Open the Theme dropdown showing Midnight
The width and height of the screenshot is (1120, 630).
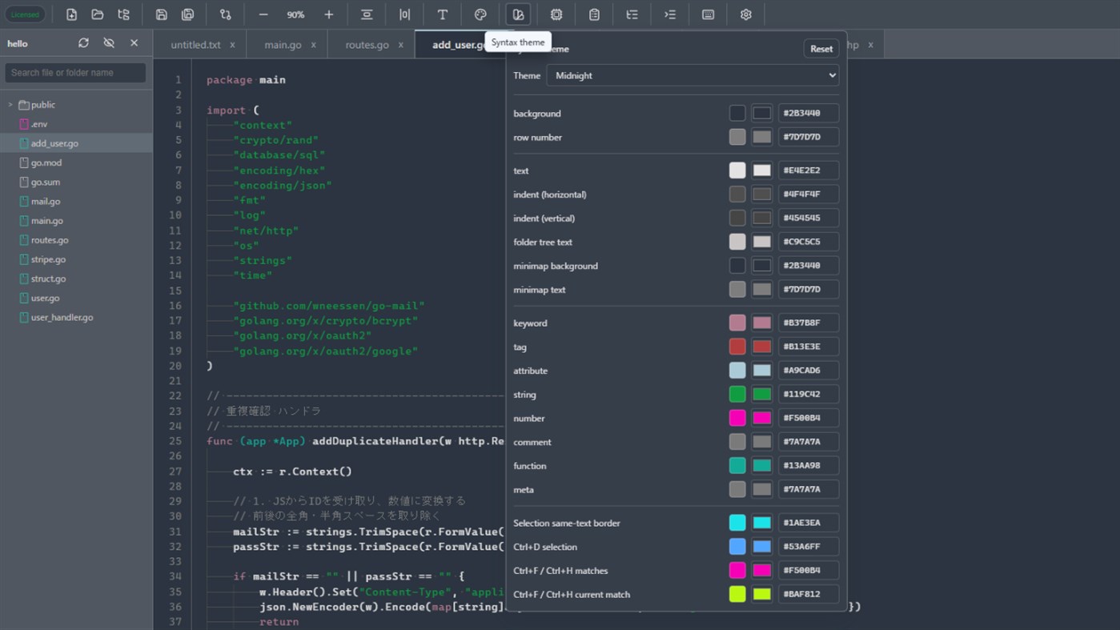[692, 75]
